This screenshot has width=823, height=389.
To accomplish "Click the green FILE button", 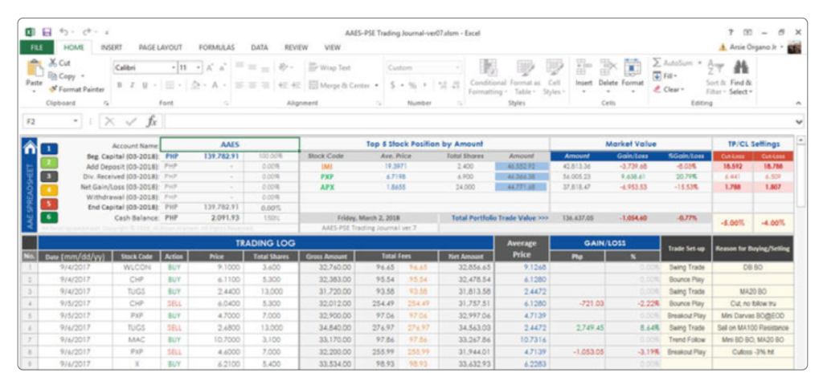I will point(36,48).
